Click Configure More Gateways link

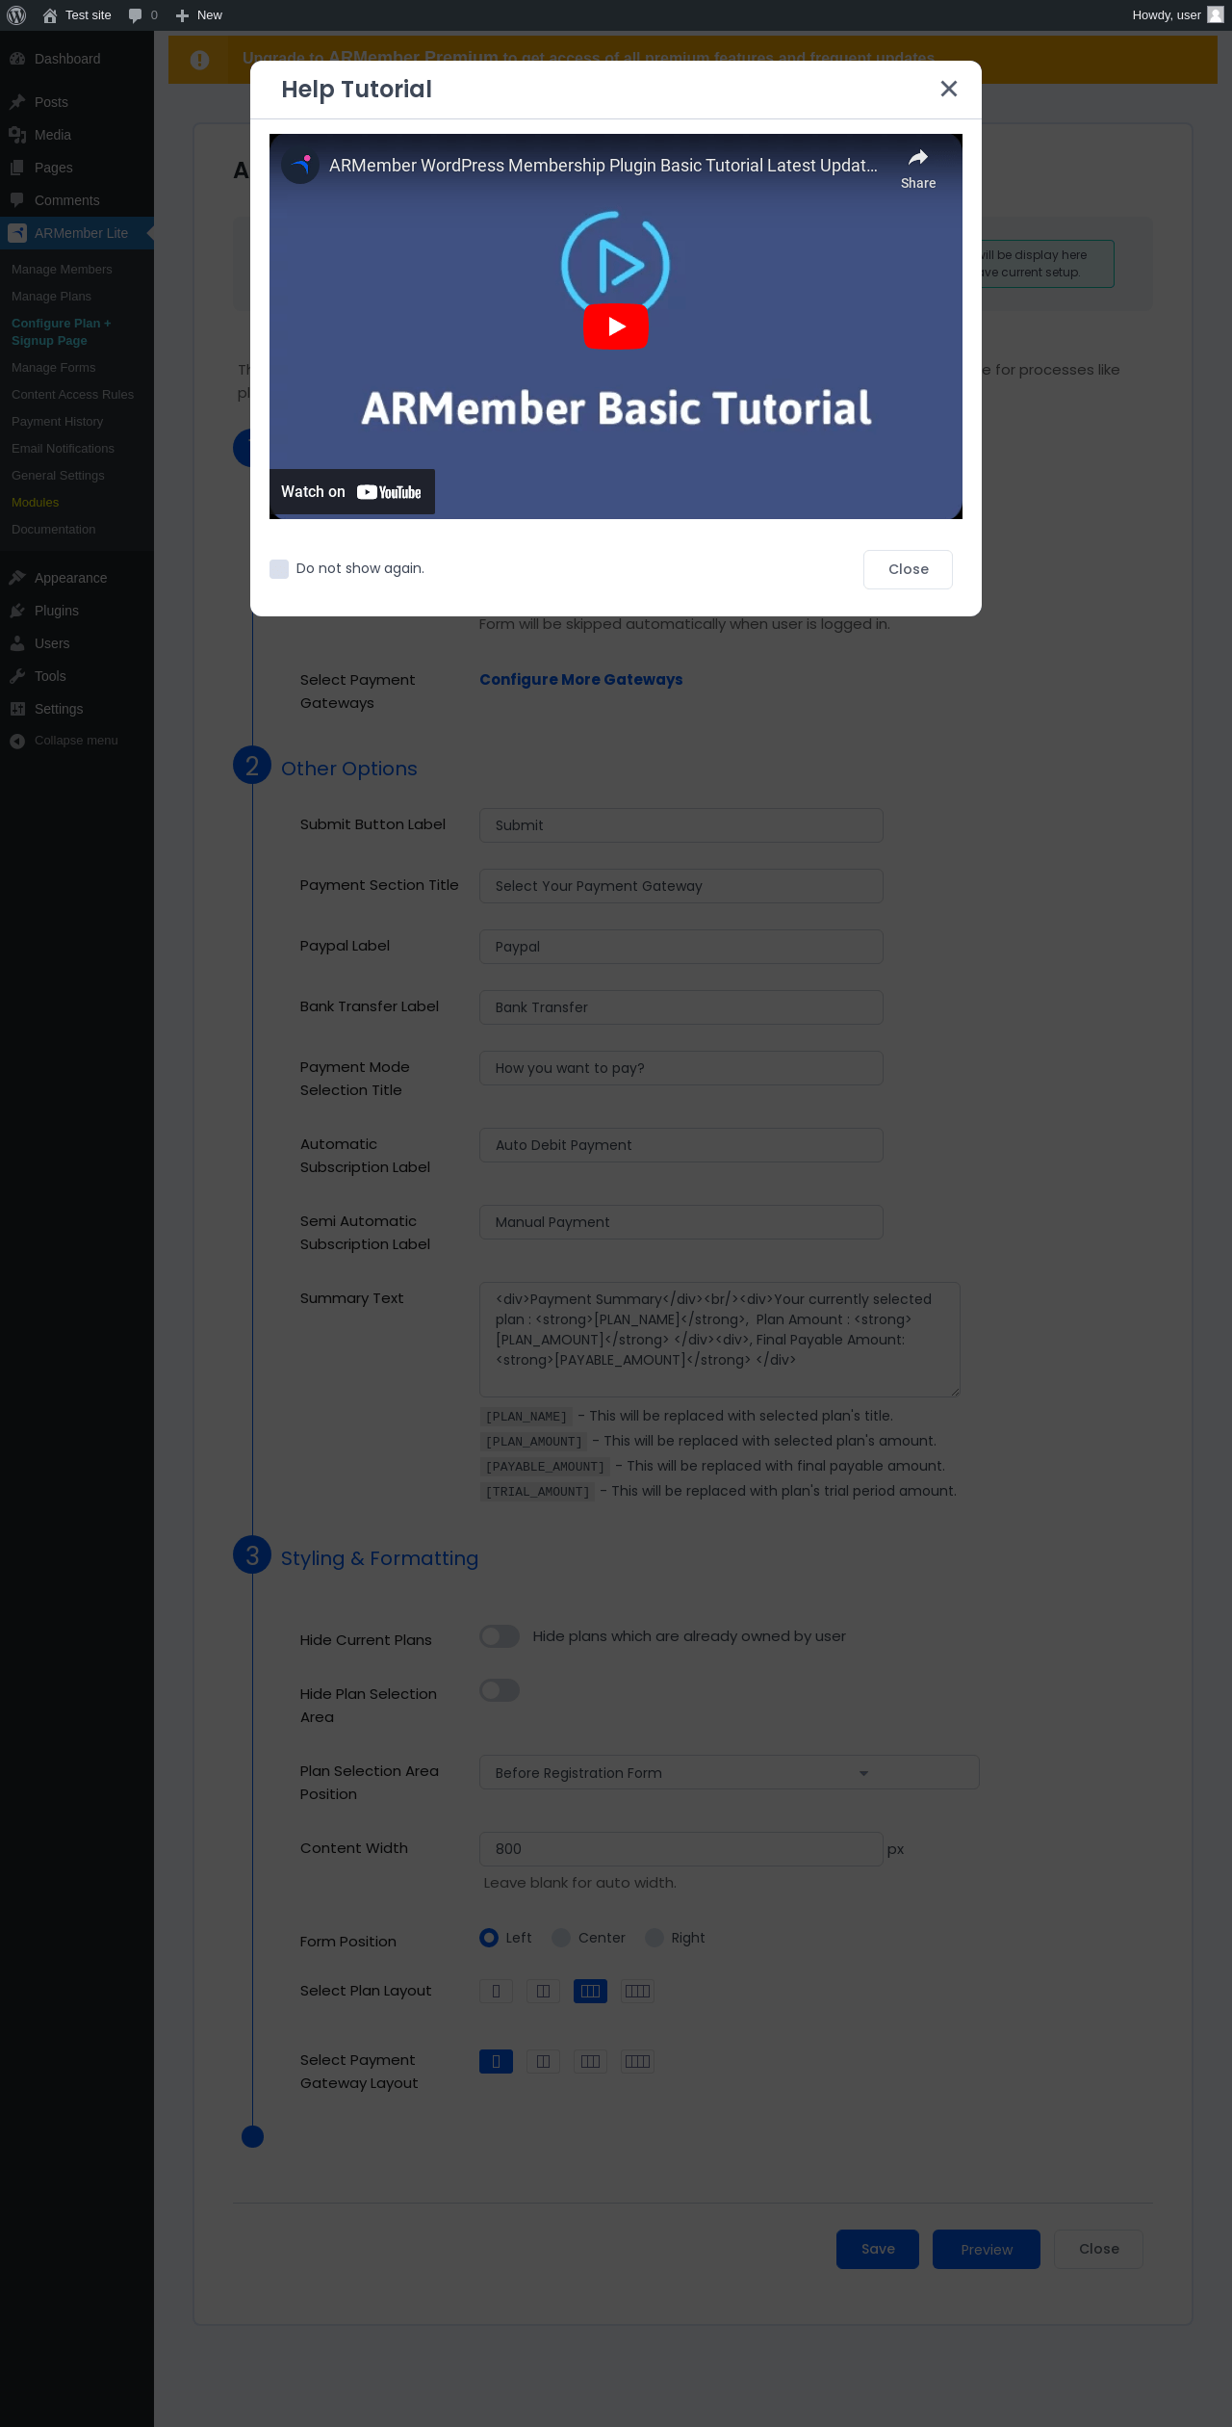581,680
